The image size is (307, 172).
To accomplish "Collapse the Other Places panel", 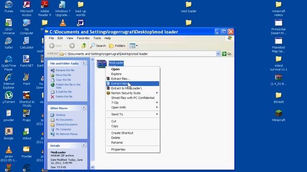I will point(83,108).
